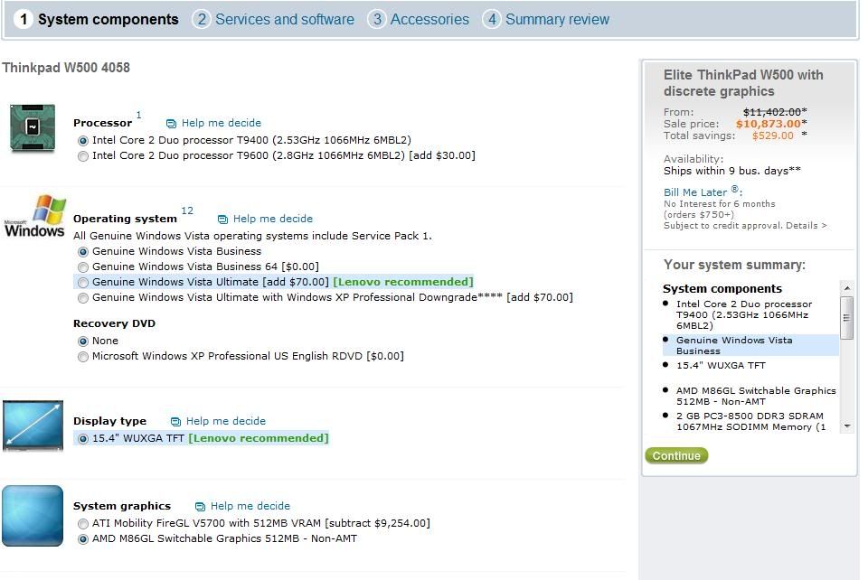Open the Bill Me Later link

695,192
